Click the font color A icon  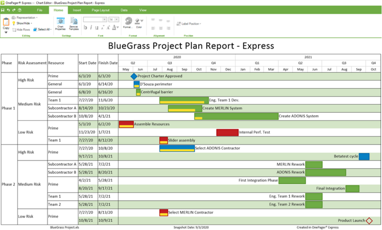(x=114, y=28)
